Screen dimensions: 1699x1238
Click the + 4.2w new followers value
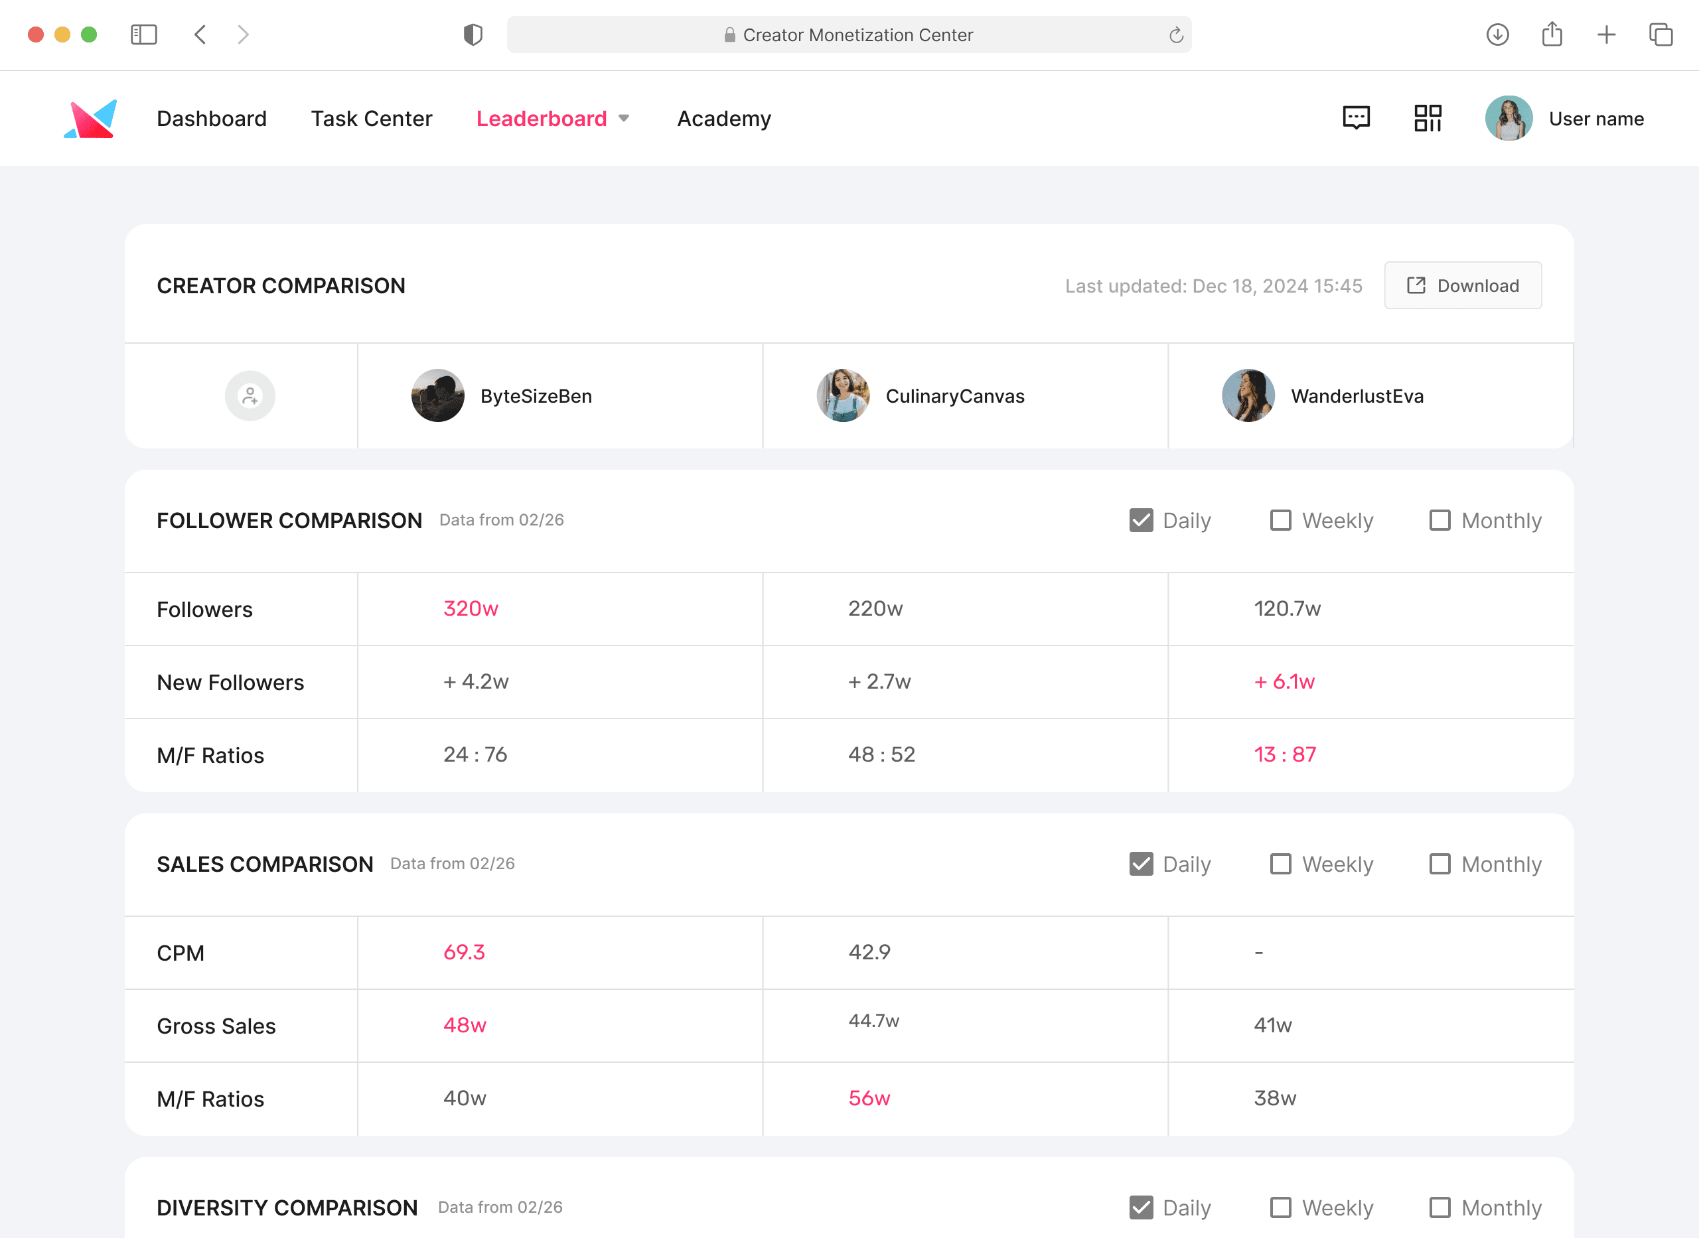[x=476, y=681]
